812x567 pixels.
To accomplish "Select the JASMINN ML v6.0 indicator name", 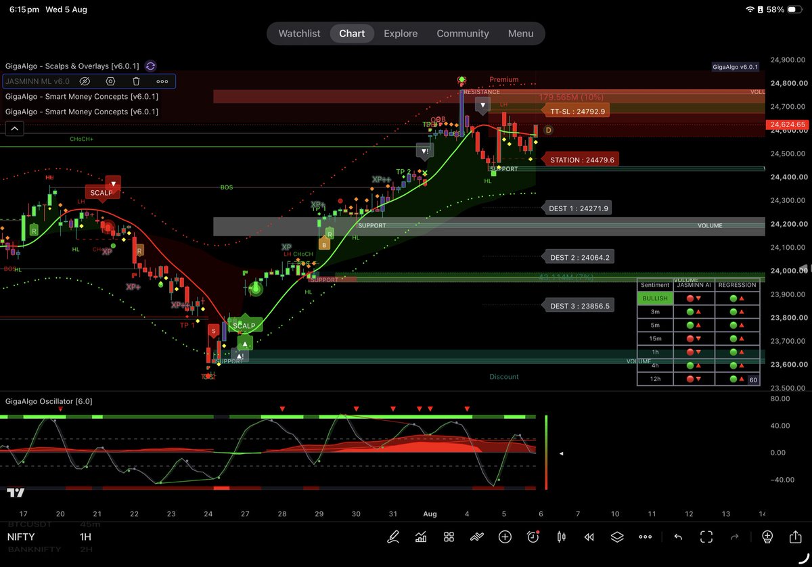I will coord(37,81).
